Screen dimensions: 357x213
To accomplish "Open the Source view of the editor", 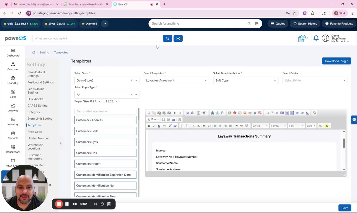I will point(153,119).
